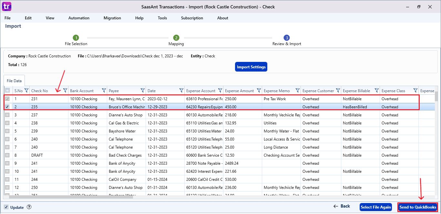Tick checkbox for row 3 Dianne's Auto Shop
This screenshot has height=214, width=441.
pos(7,115)
